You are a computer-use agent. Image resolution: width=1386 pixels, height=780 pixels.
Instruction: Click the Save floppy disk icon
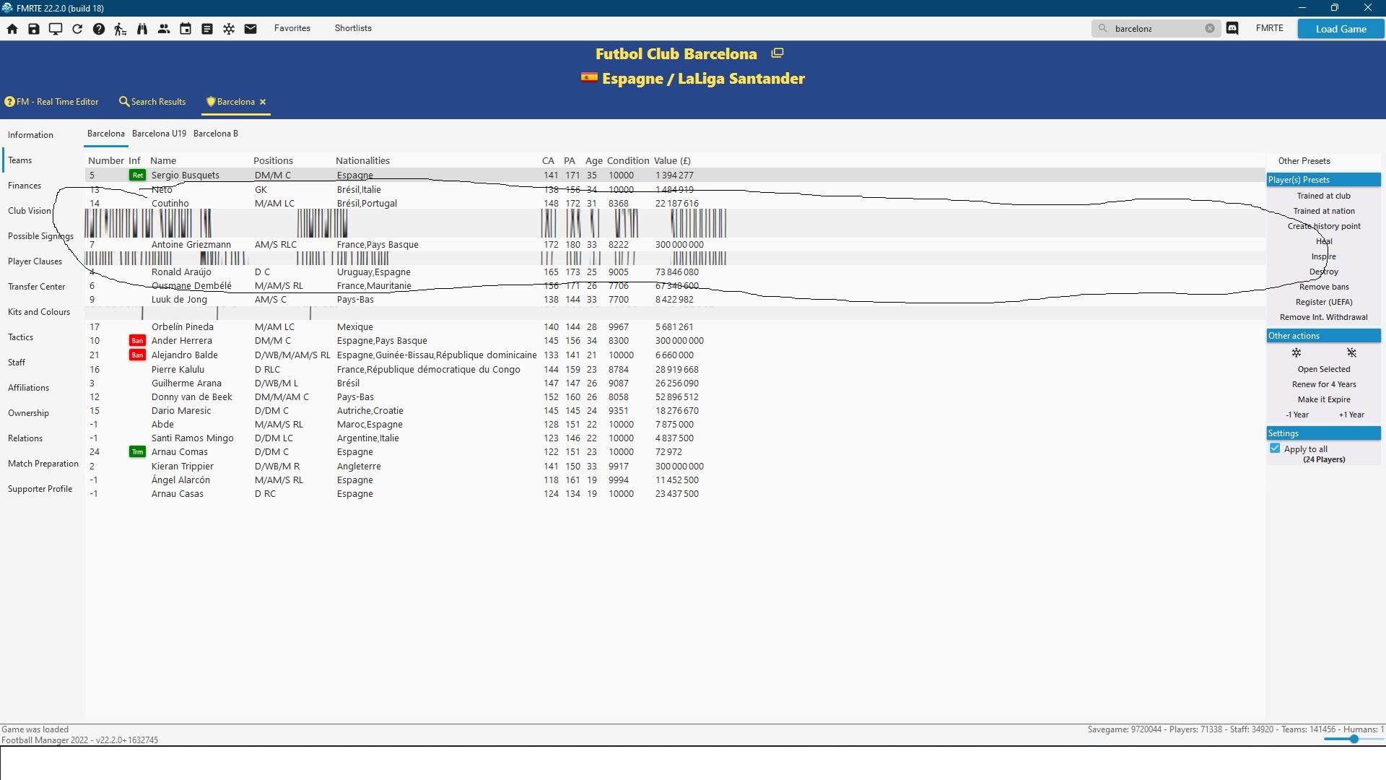34,29
